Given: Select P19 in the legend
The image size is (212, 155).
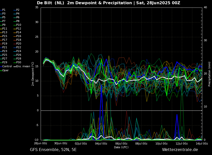Looking at the screenshot, I should pyautogui.click(x=3, y=44).
